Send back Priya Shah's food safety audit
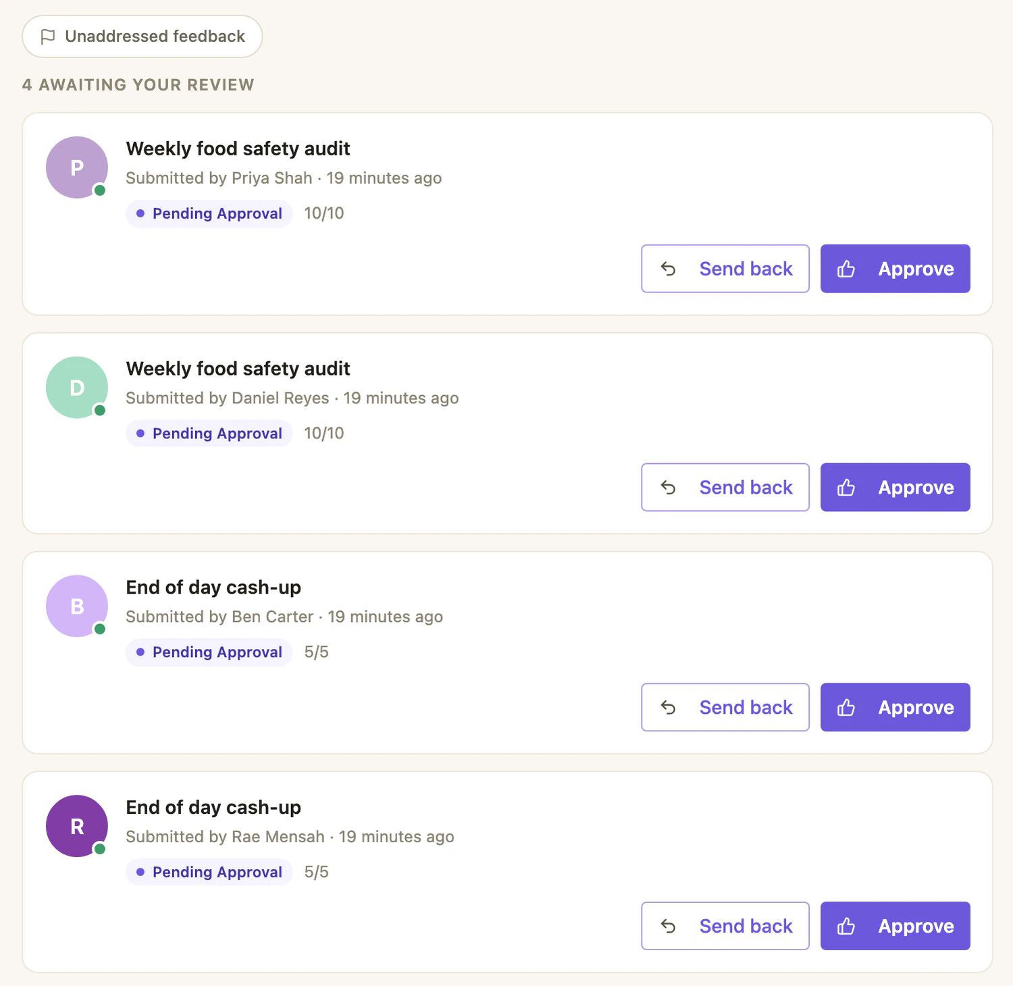 point(725,269)
